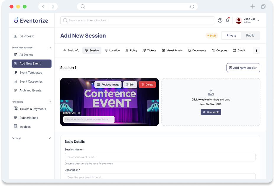Switch to the Tickets tab
Screen dimensions: 275x187
149,50
